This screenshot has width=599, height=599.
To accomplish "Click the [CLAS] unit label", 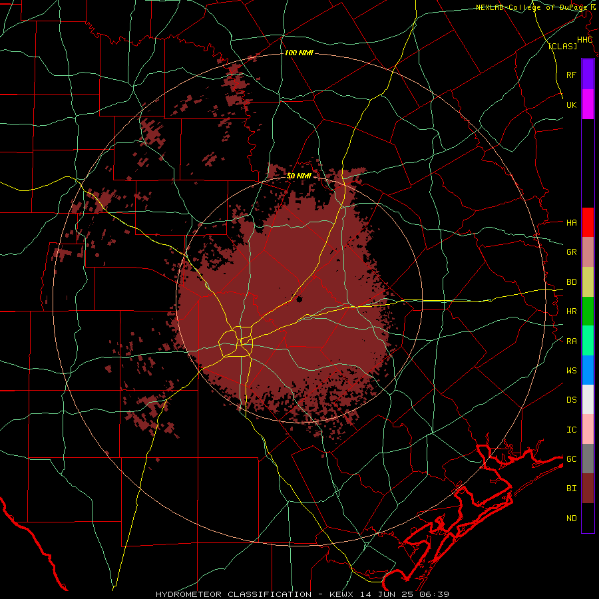I will tap(562, 47).
